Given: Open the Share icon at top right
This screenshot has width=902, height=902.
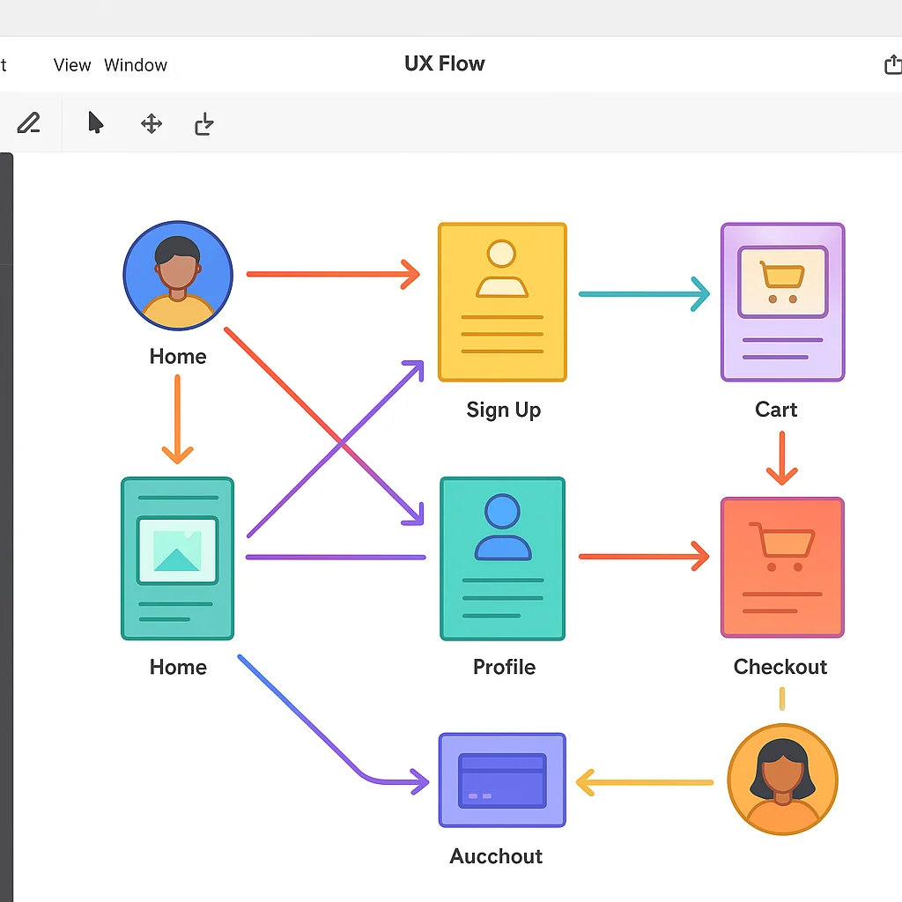Looking at the screenshot, I should click(893, 64).
